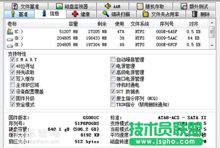This screenshot has height=148, width=220.
Task: Toggle the 电源管理 checkbox
Action: [x=113, y=66]
